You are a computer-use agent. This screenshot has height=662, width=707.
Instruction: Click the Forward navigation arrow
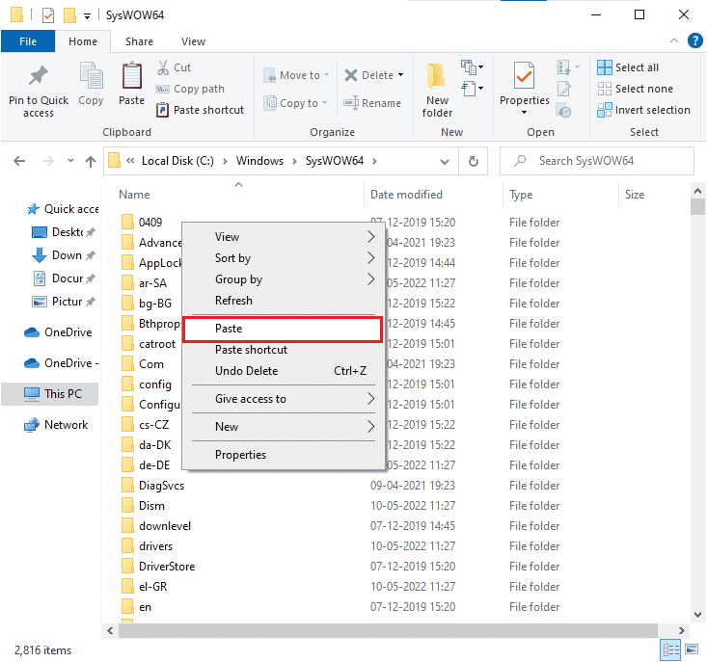[x=48, y=161]
